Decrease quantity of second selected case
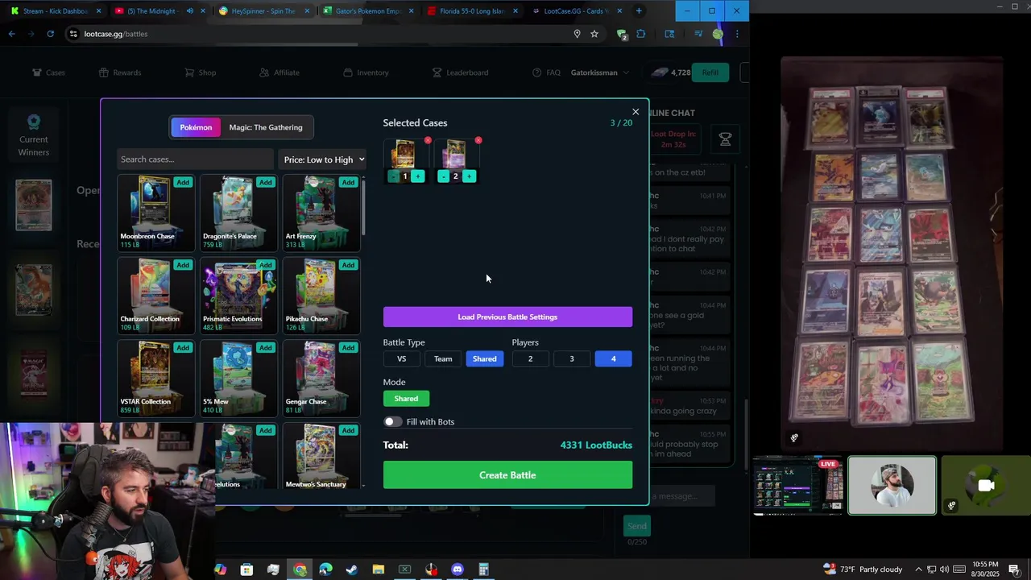Viewport: 1031px width, 580px height. (x=443, y=176)
